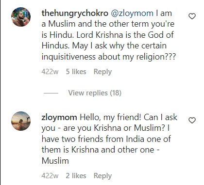The height and width of the screenshot is (185, 204).
Task: Open the 422w timestamp on thehungrychokro's comment
Action: coord(50,72)
